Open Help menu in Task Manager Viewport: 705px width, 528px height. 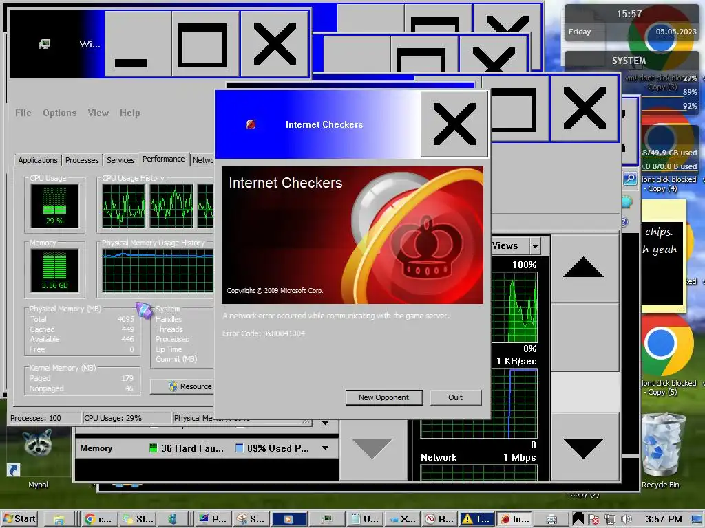(129, 113)
